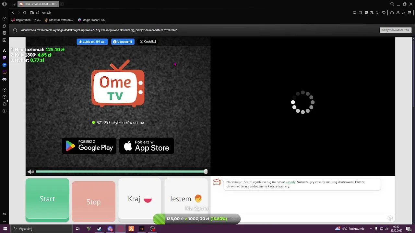The width and height of the screenshot is (415, 233).
Task: Open the zasady rules link
Action: (x=290, y=182)
